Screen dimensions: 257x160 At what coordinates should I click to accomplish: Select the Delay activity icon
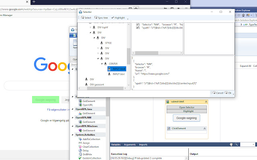tap(80, 150)
